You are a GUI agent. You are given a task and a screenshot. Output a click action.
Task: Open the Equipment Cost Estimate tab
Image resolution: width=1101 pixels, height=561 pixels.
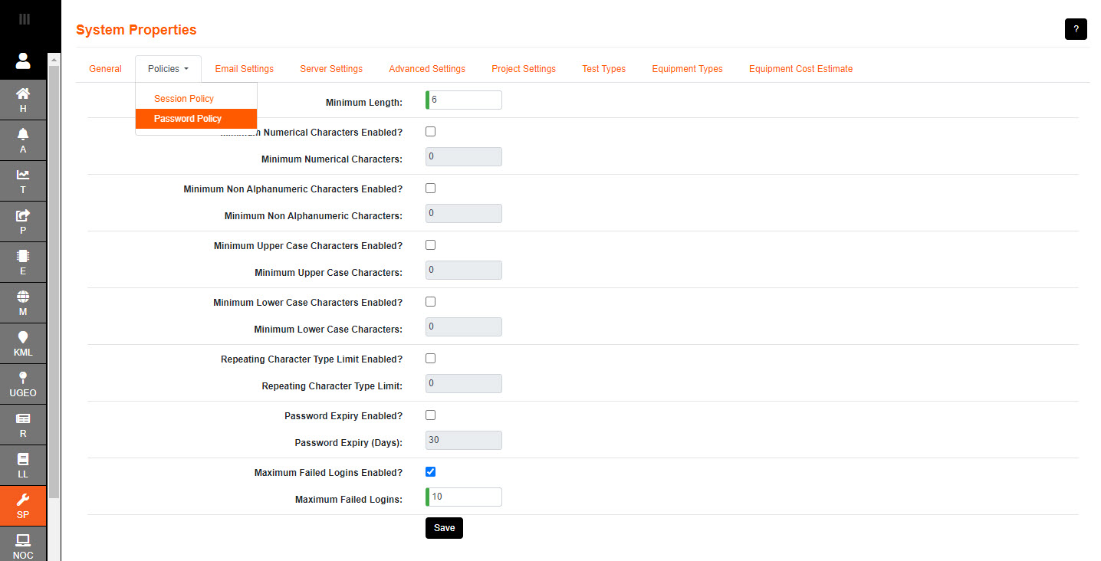800,68
